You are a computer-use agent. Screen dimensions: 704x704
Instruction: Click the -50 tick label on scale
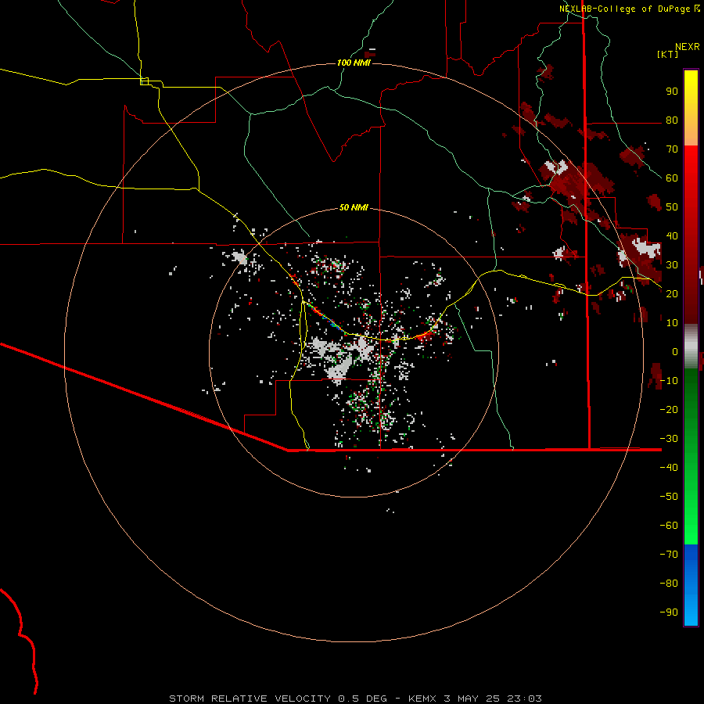669,496
